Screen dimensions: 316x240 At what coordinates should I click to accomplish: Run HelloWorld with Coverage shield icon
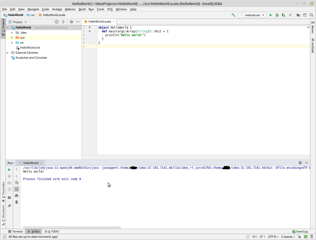tap(284, 15)
